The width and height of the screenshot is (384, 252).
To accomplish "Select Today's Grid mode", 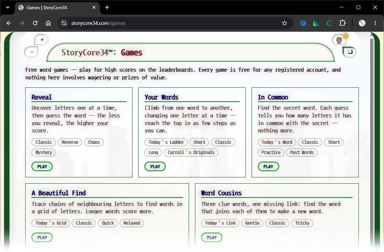I will [x=51, y=223].
